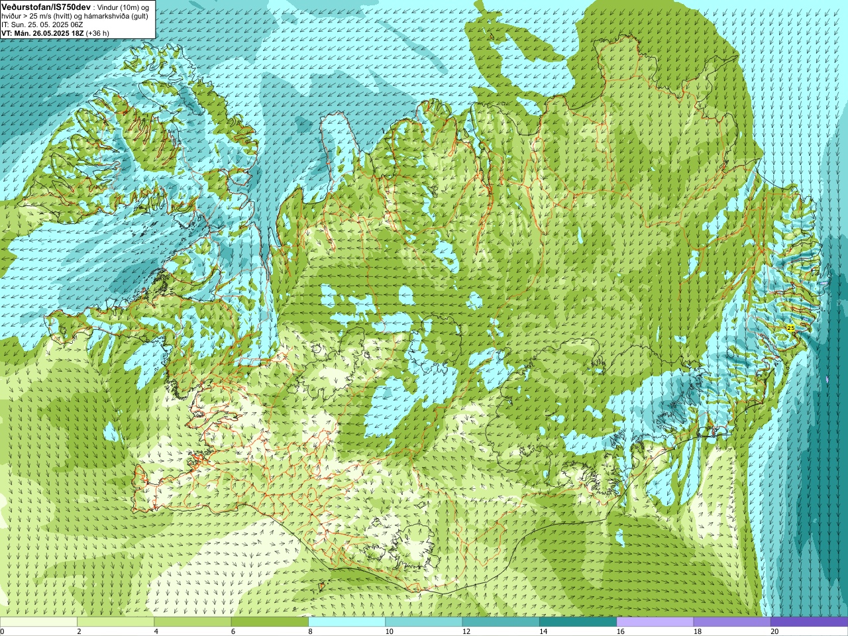The image size is (848, 636).
Task: Select the 6–8 m/s dark green legend color
Action: point(270,622)
